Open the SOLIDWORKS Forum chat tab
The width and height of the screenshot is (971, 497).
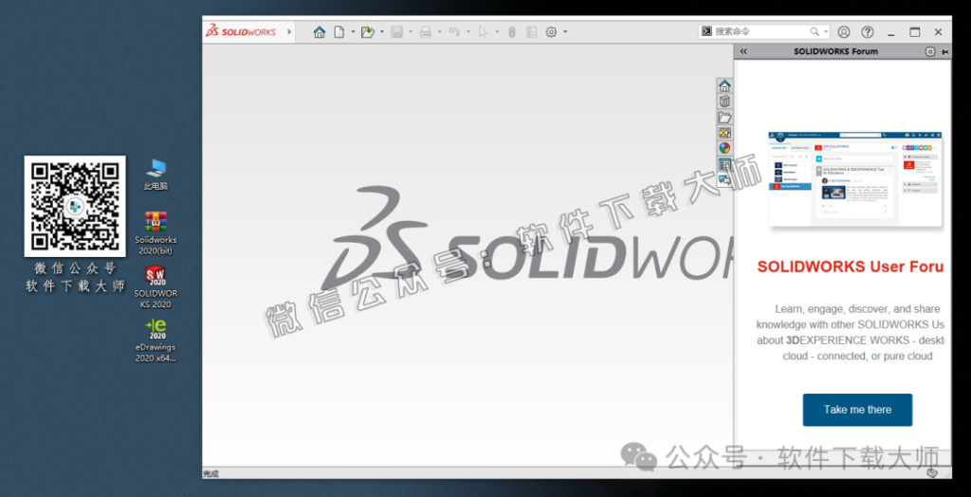tap(724, 179)
